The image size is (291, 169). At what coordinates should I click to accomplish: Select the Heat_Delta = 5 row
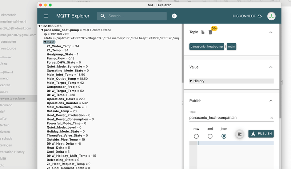click(58, 148)
